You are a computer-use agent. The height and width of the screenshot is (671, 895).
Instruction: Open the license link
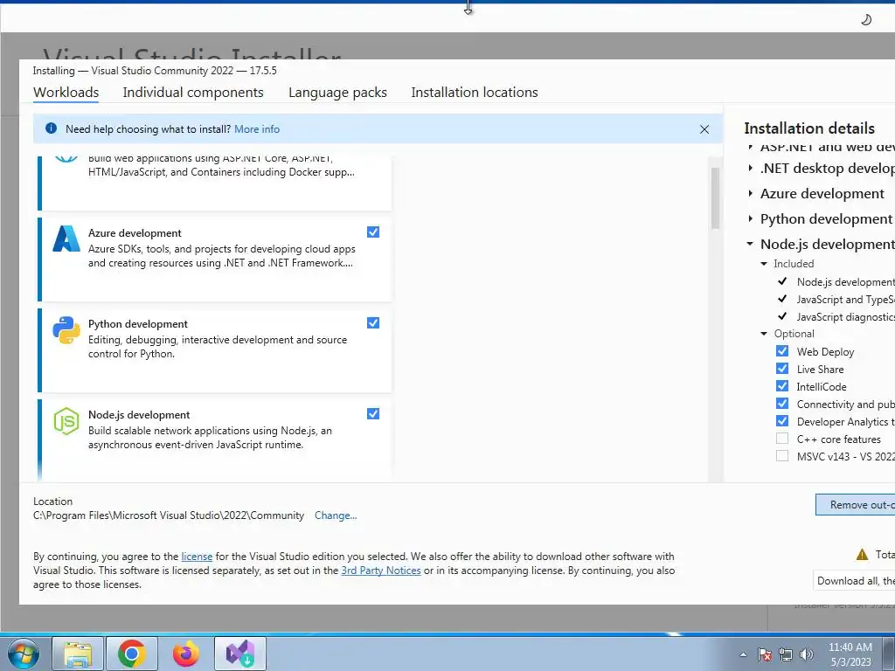click(x=197, y=557)
